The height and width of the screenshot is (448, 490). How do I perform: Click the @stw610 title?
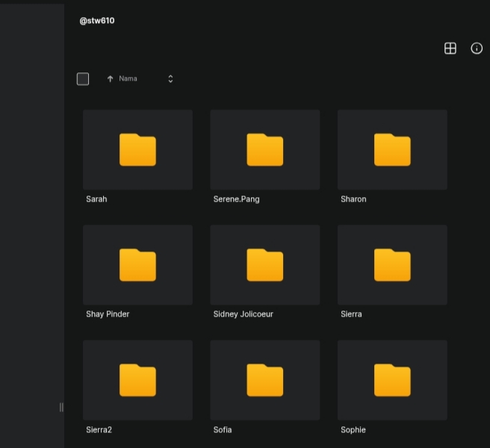click(97, 21)
